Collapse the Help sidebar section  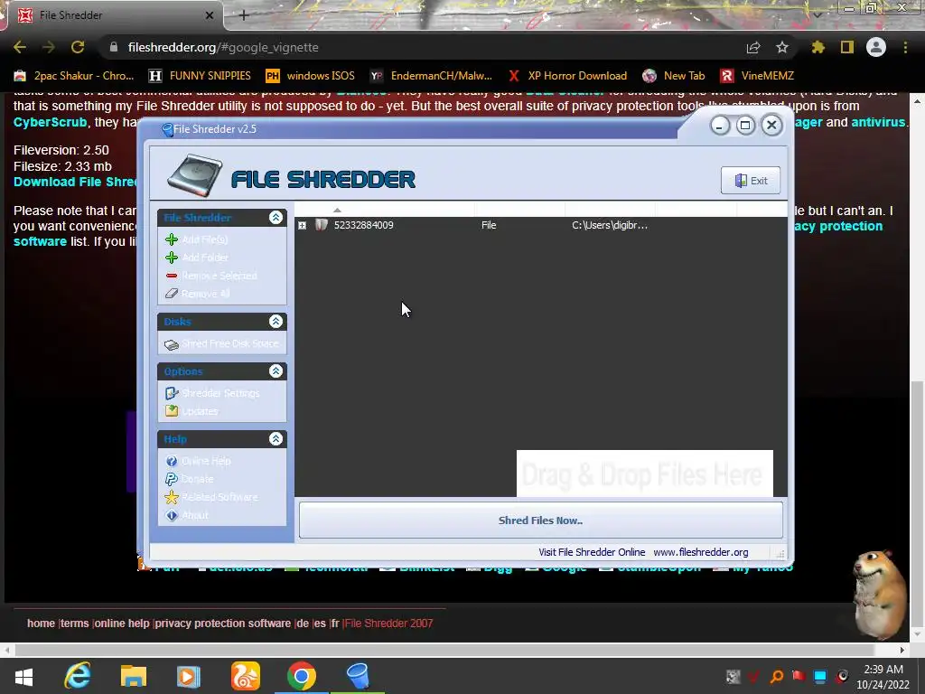(x=276, y=438)
